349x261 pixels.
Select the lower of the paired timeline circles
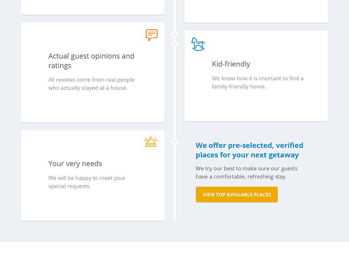pyautogui.click(x=174, y=44)
